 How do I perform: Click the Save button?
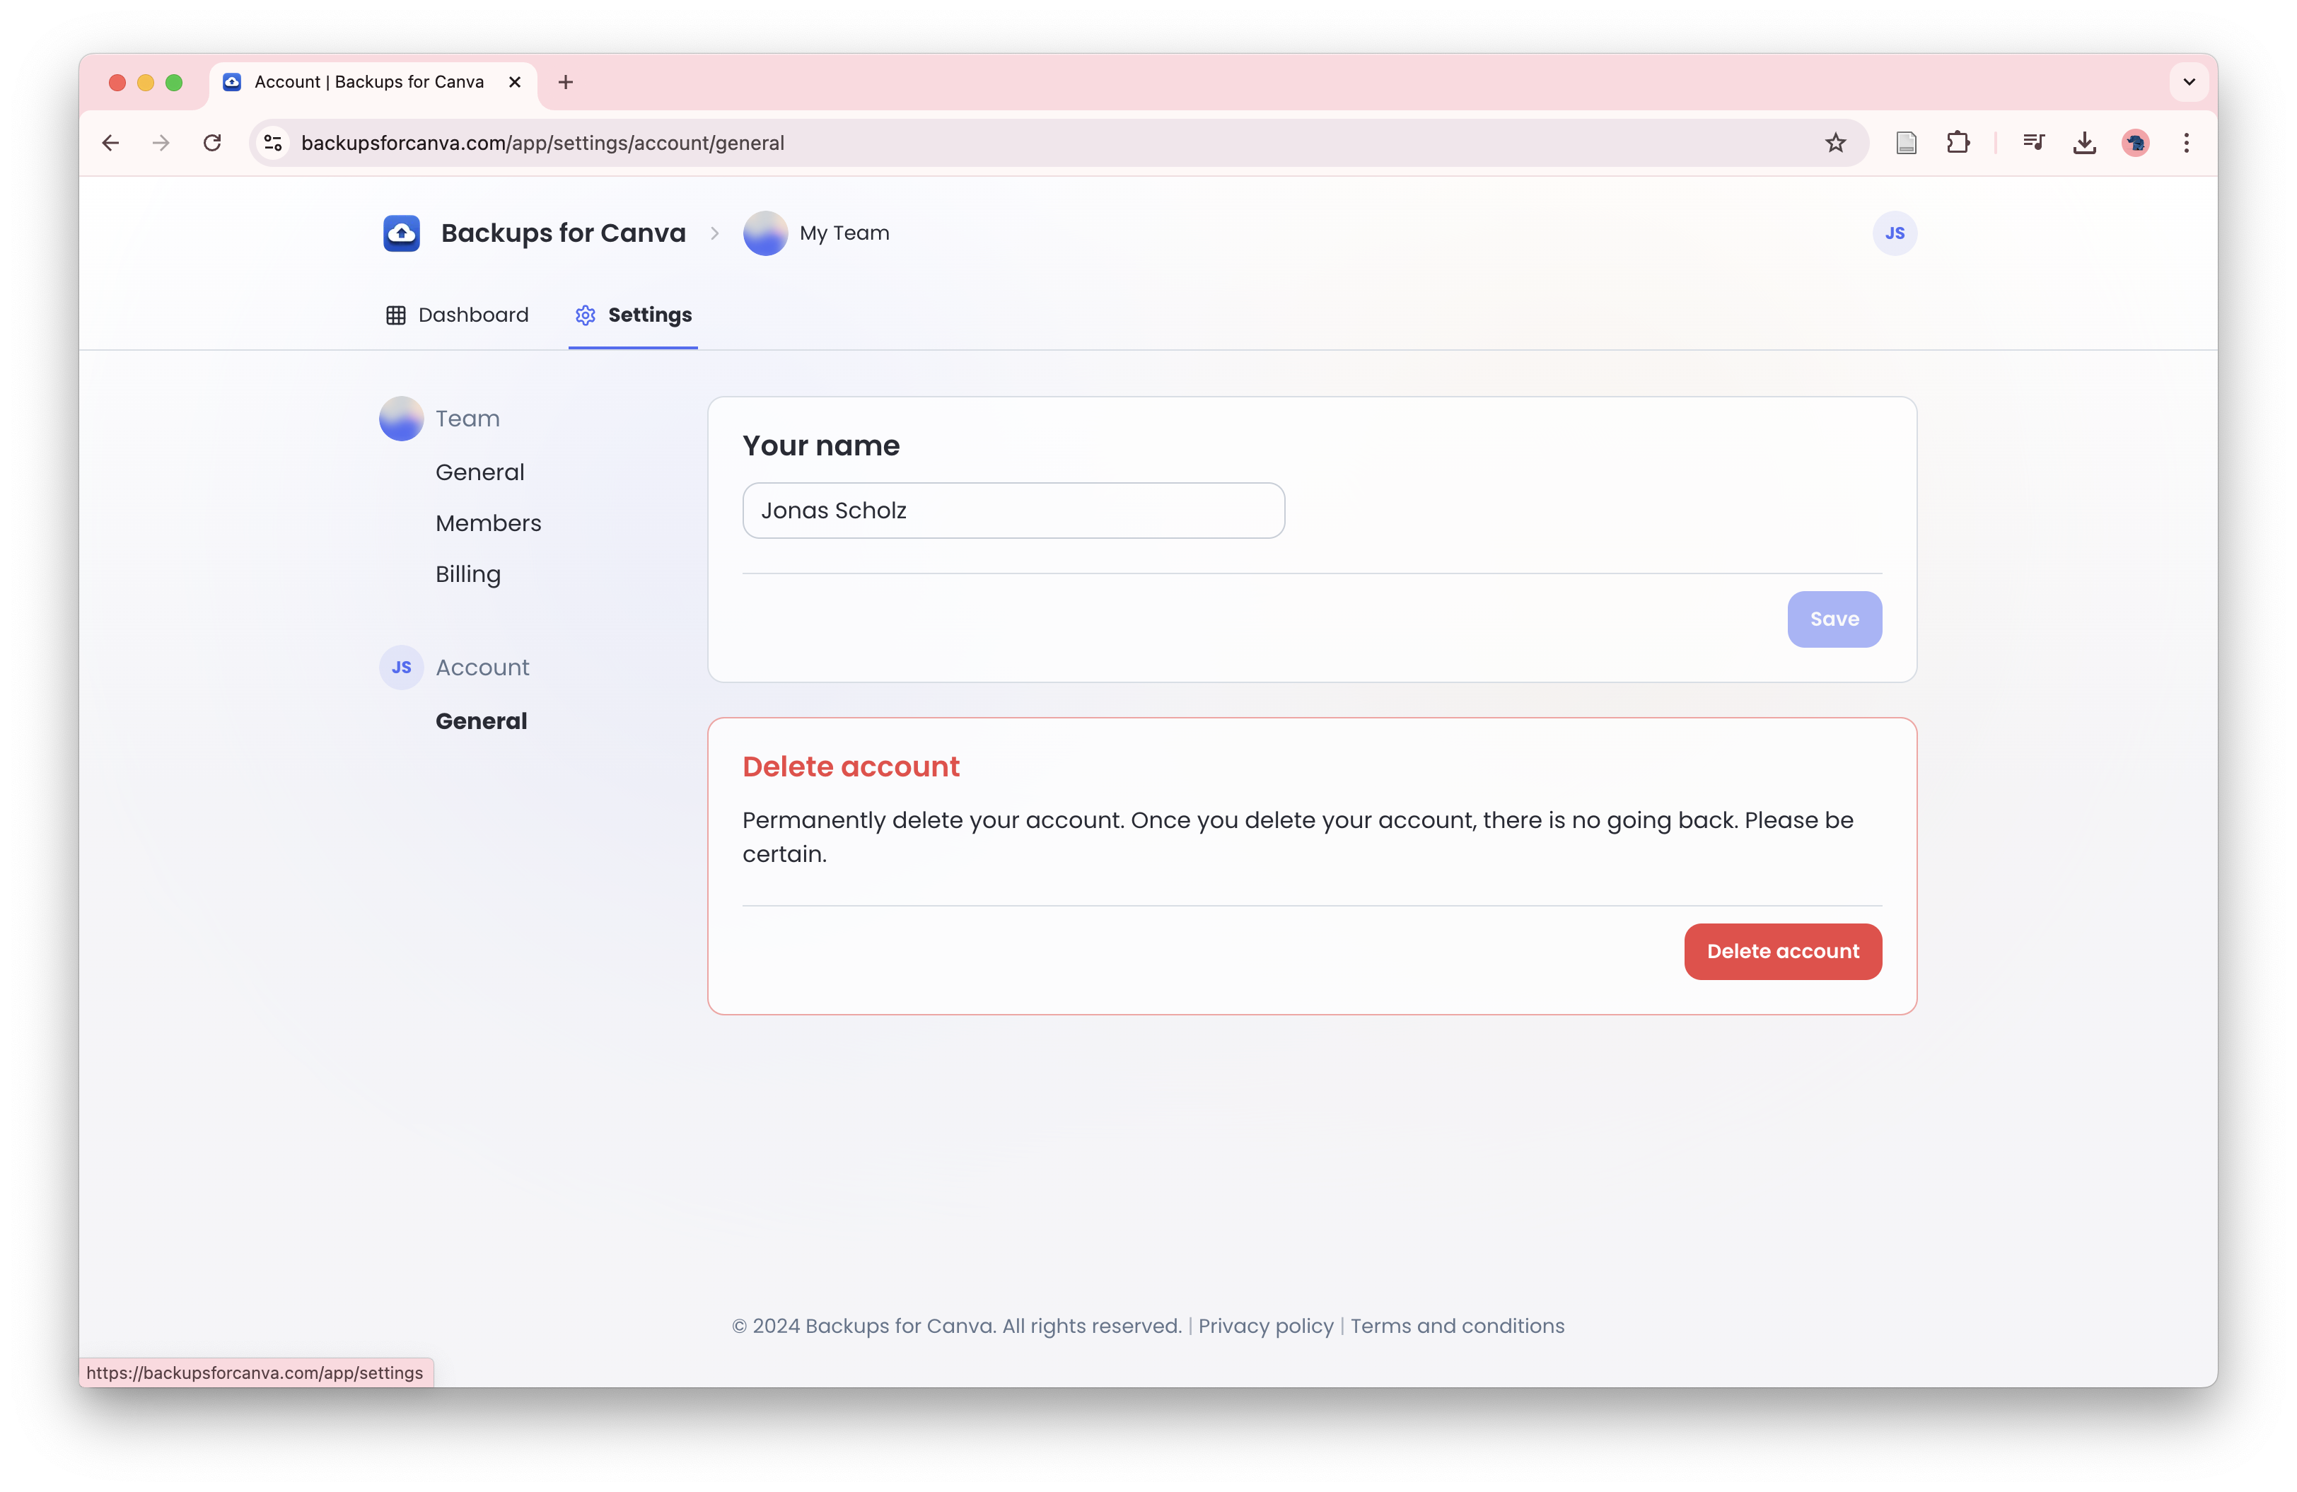1834,619
